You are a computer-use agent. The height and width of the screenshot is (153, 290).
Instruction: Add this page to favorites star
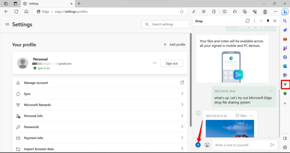point(182,12)
